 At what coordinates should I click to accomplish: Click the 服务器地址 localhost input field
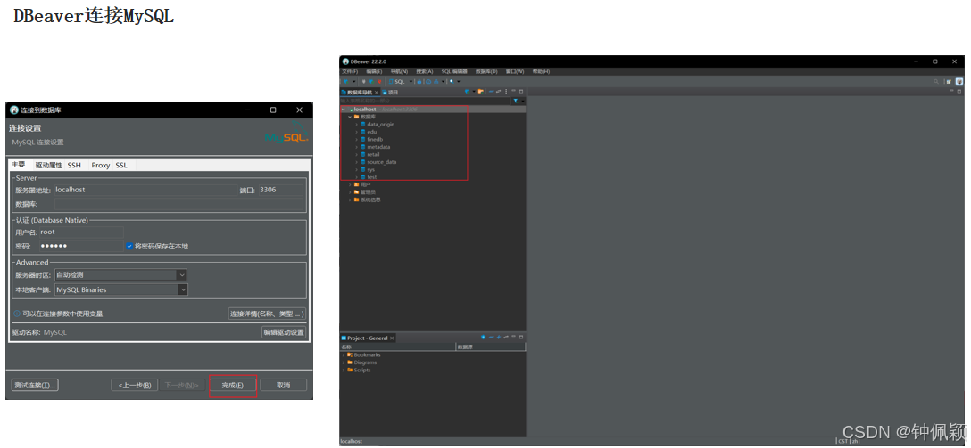coord(145,190)
